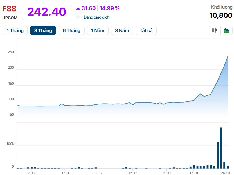Click the 10,800 volume figure
Image resolution: width=234 pixels, height=175 pixels.
click(x=220, y=15)
